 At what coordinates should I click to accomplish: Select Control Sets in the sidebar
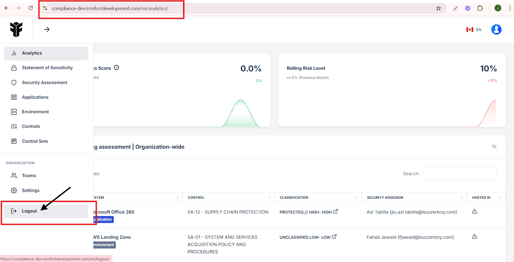tap(35, 141)
